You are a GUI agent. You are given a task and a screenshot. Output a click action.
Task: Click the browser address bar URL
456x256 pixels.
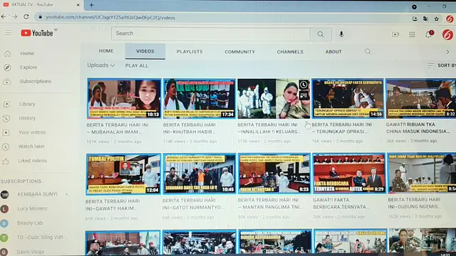tap(110, 18)
